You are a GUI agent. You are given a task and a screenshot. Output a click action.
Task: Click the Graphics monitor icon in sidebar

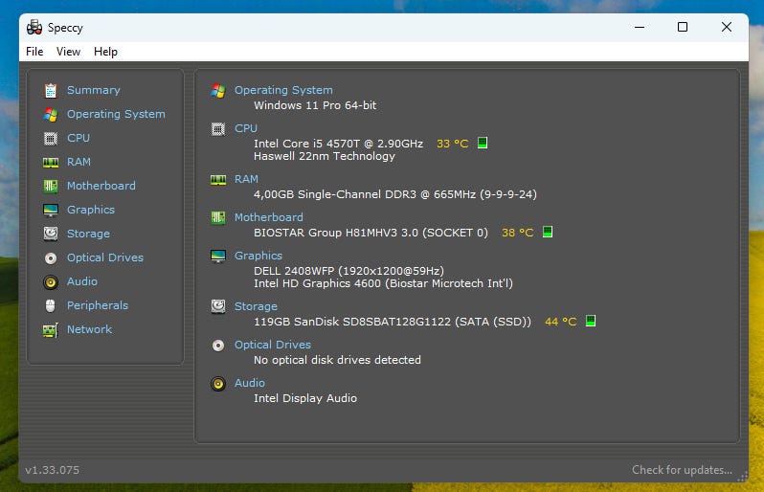tap(51, 210)
